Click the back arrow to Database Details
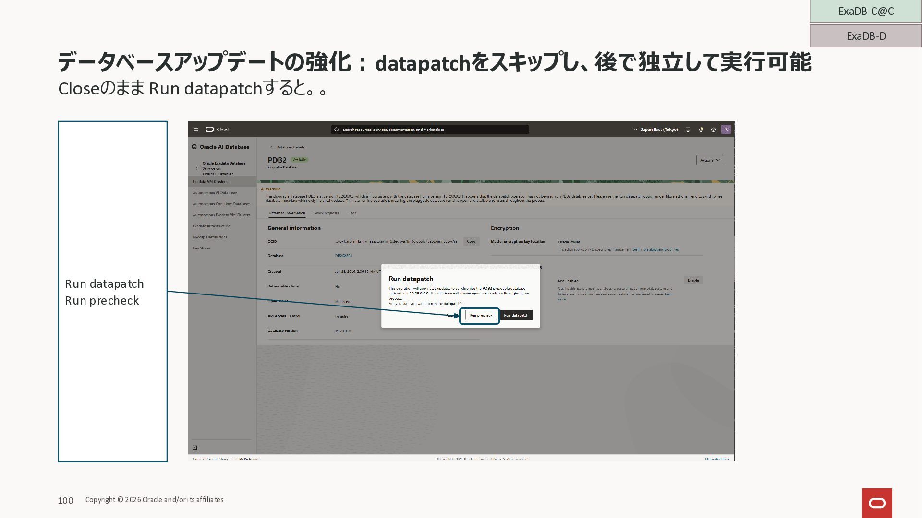 (x=272, y=147)
